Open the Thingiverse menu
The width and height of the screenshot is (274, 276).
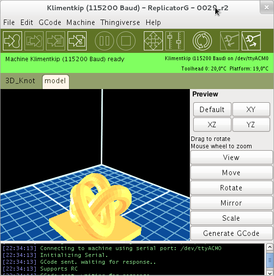[x=120, y=23]
